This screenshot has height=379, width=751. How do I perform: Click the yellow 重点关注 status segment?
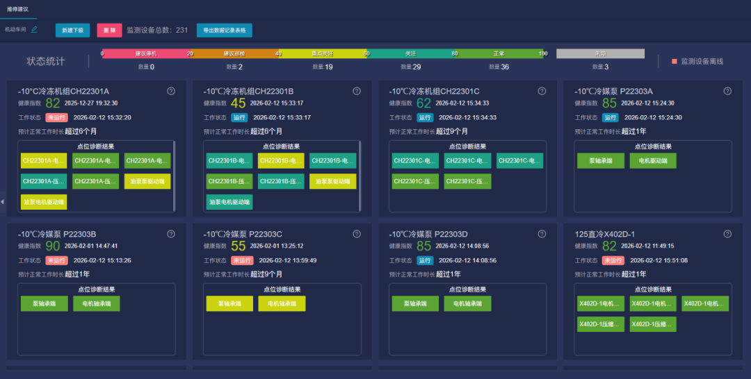pyautogui.click(x=323, y=53)
